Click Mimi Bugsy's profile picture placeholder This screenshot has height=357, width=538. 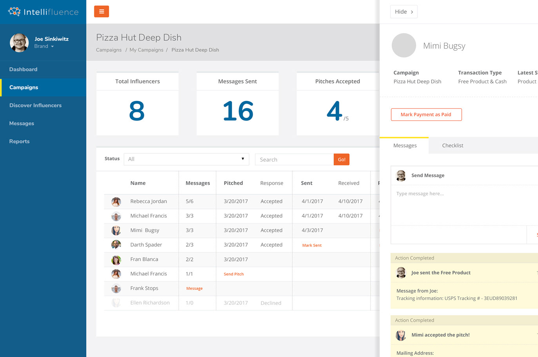click(404, 45)
